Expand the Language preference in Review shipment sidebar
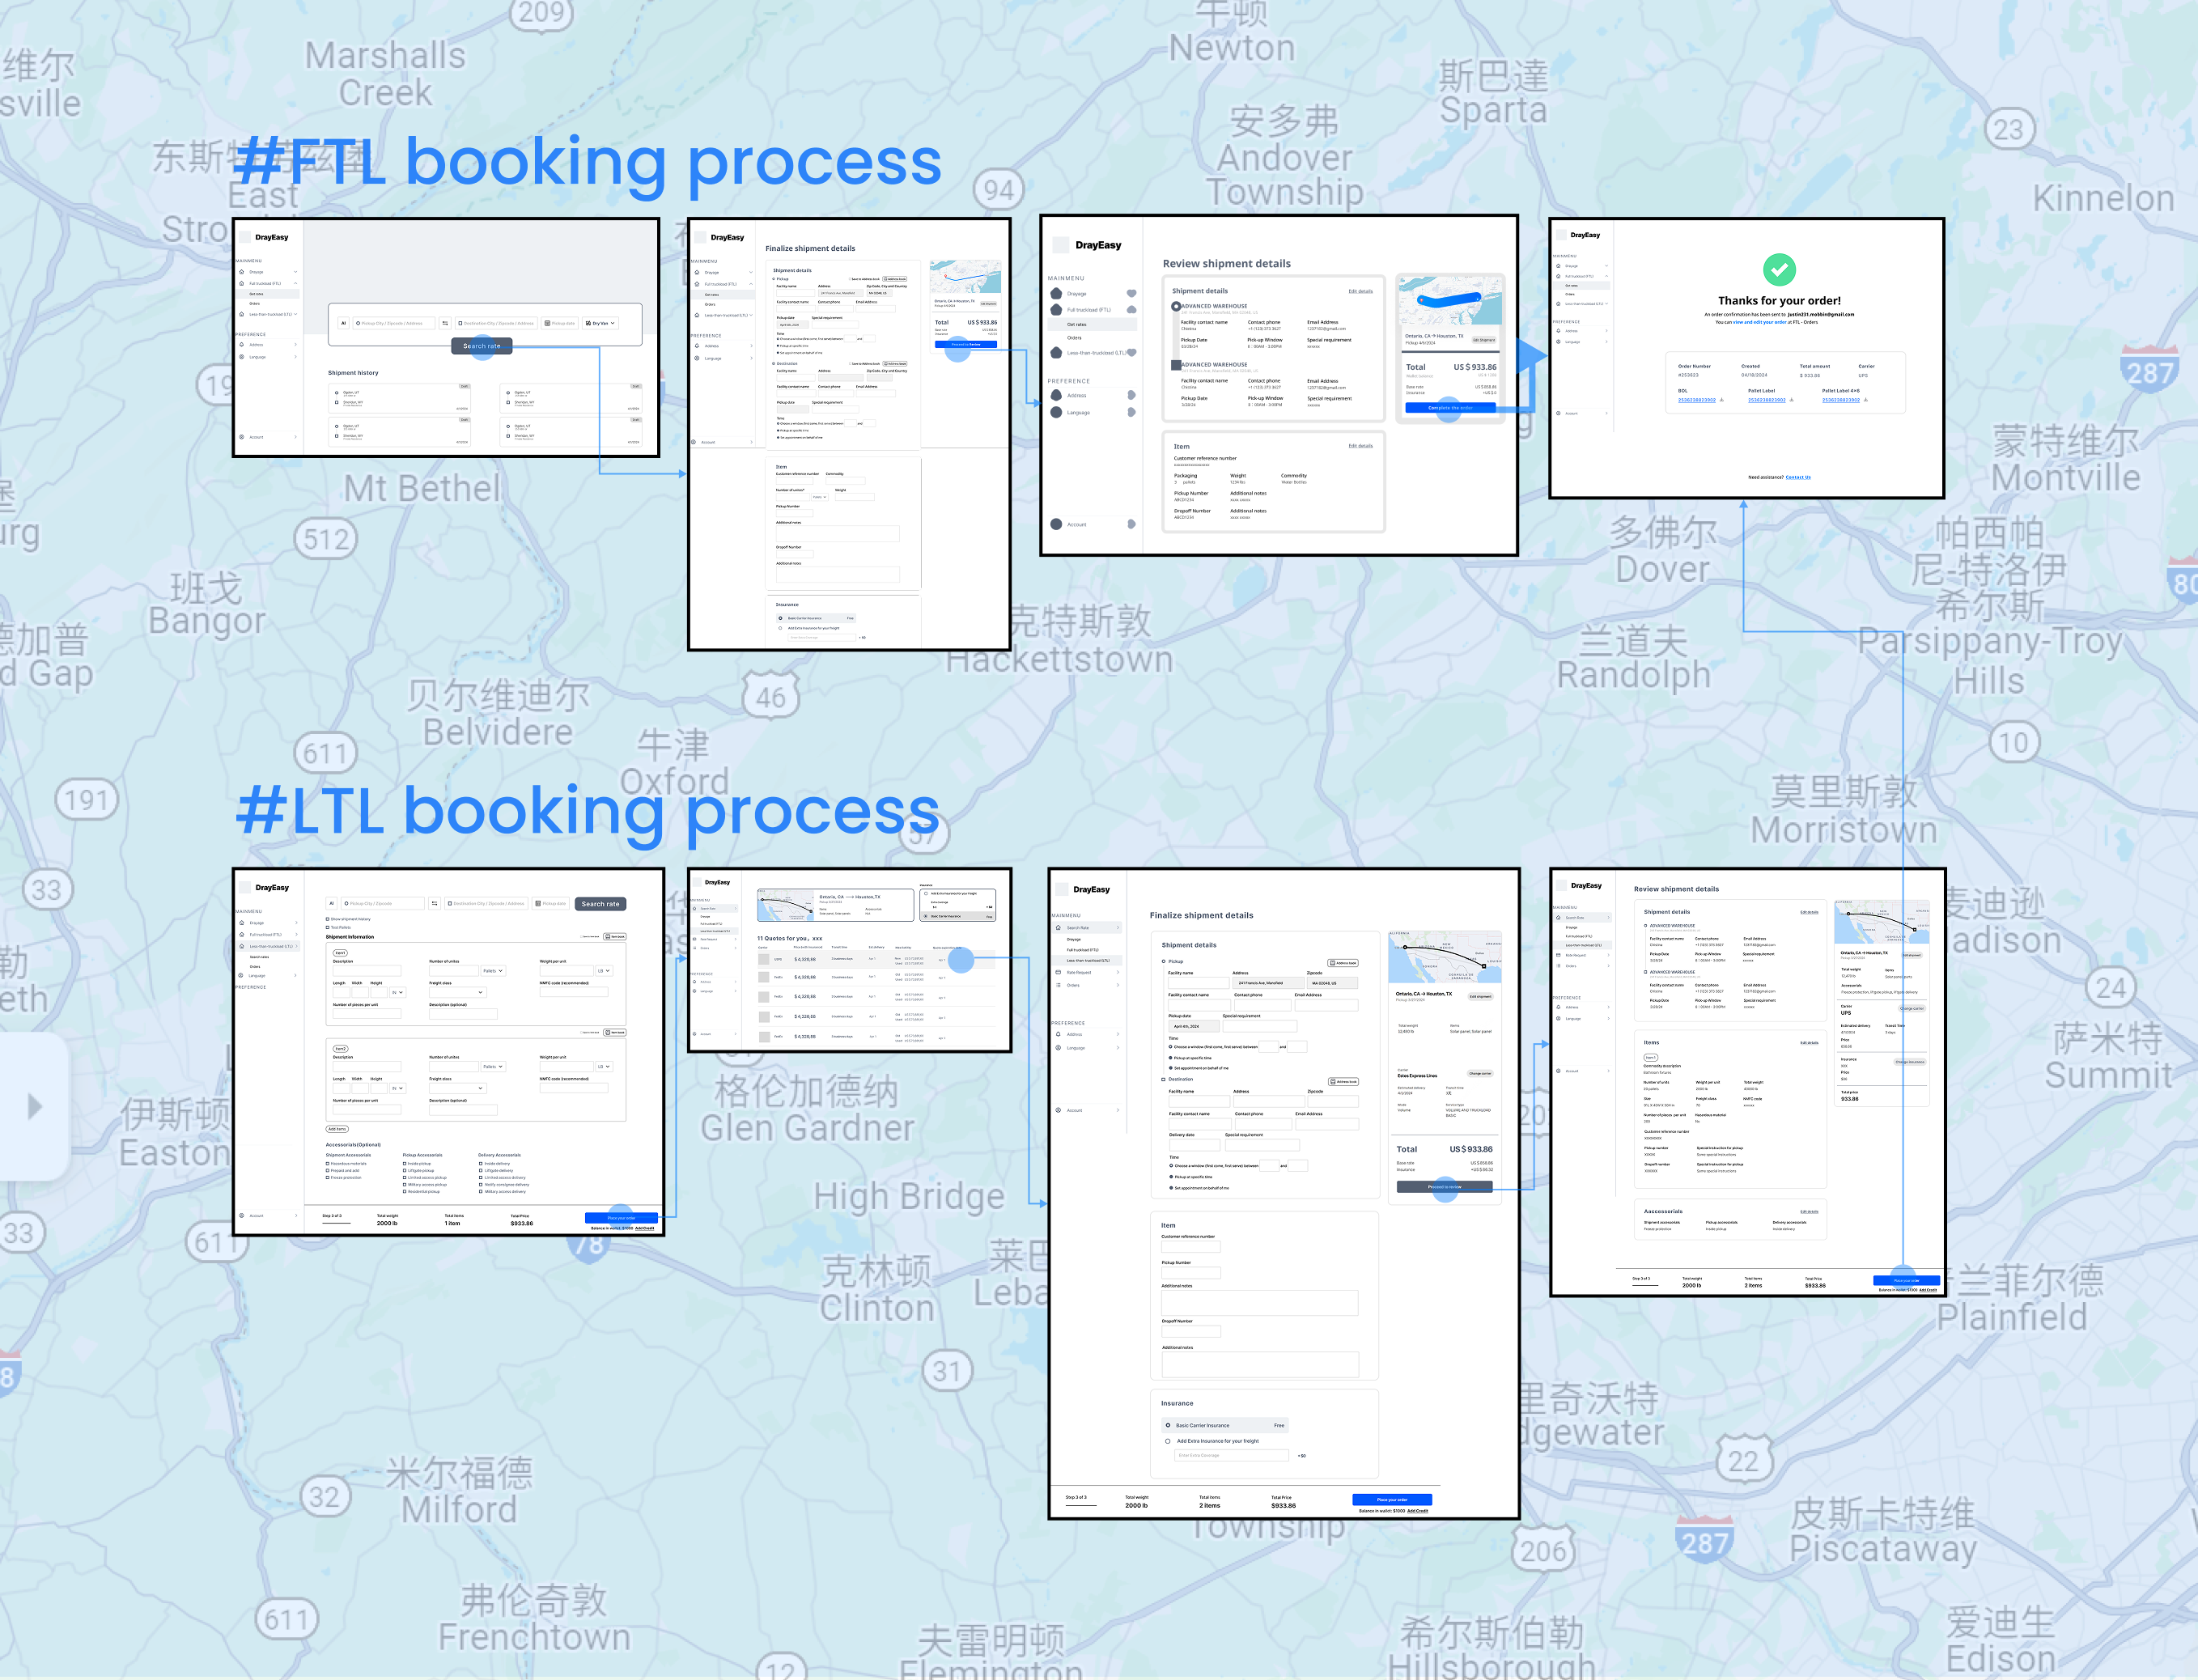Screen dimensions: 2198x1680 tap(1131, 412)
